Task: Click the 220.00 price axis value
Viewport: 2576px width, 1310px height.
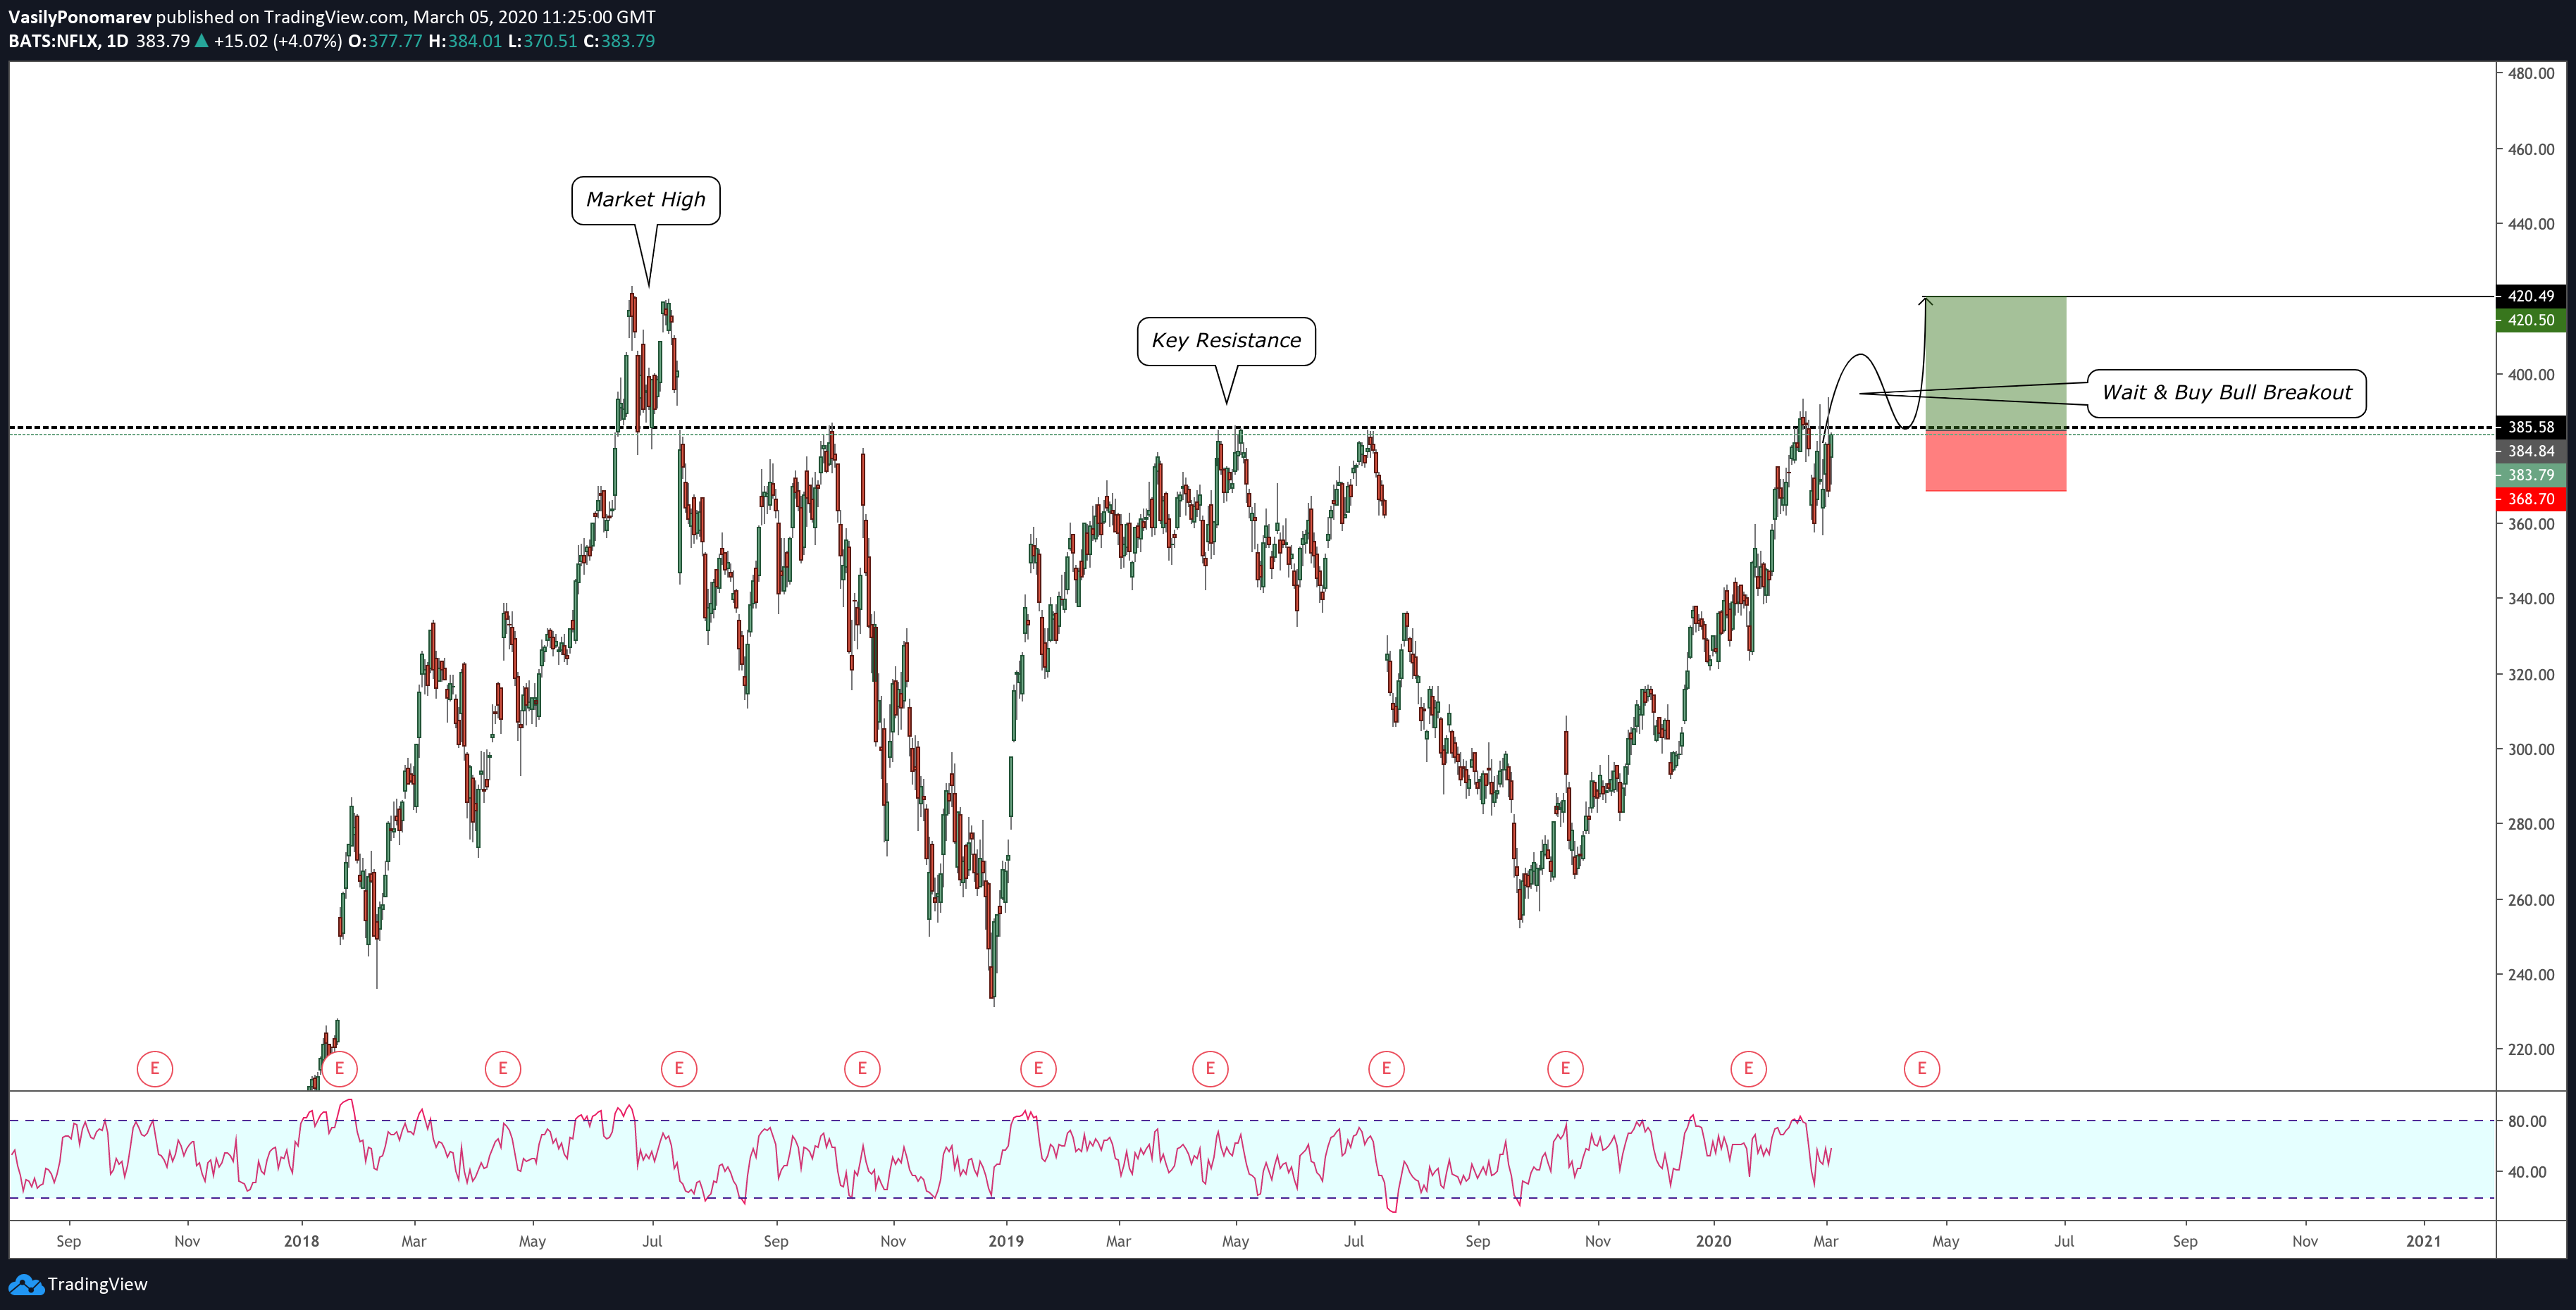Action: 2530,1049
